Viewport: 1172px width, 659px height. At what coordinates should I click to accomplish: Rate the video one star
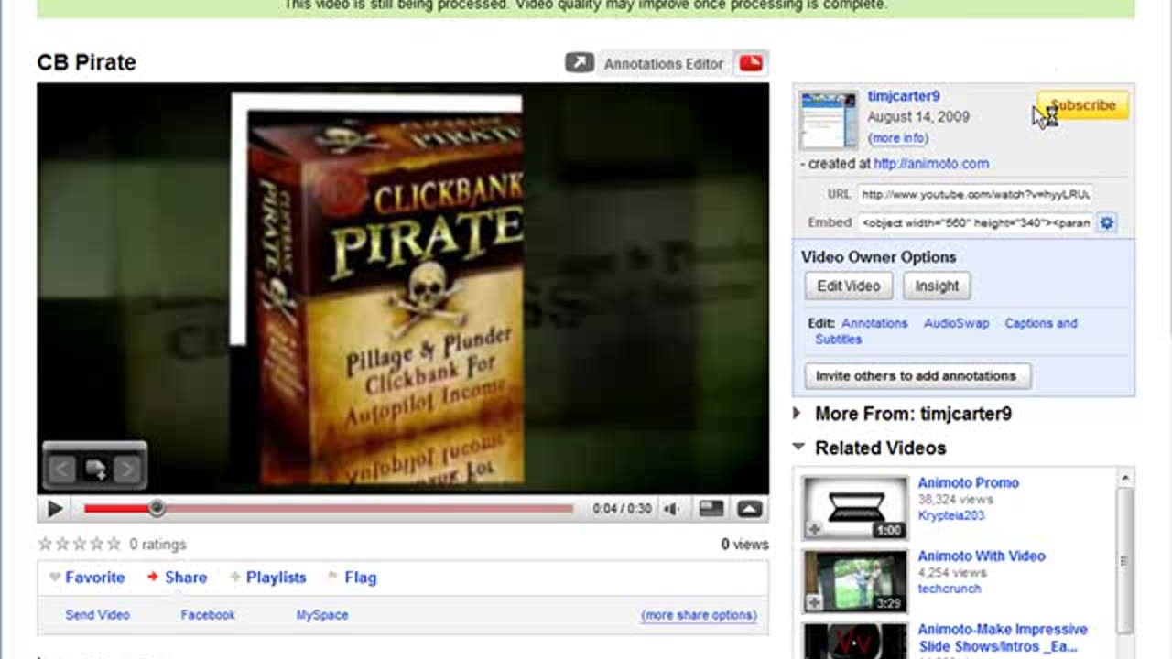click(45, 544)
